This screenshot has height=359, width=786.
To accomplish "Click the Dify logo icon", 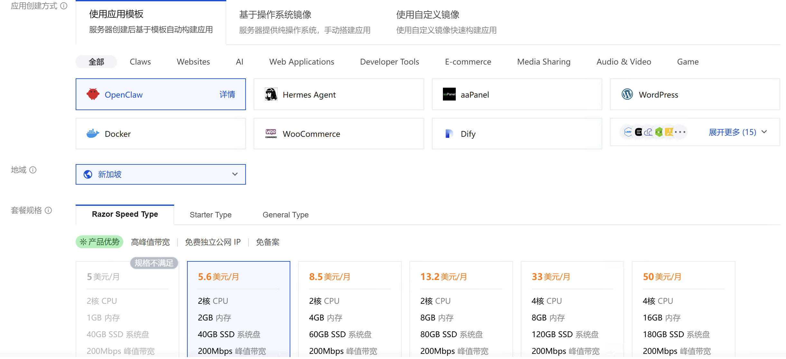I will 449,134.
